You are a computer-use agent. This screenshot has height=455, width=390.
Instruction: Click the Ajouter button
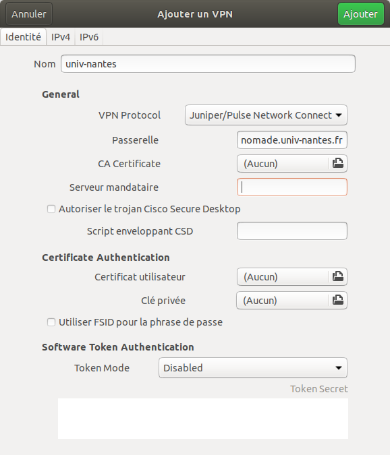[361, 14]
